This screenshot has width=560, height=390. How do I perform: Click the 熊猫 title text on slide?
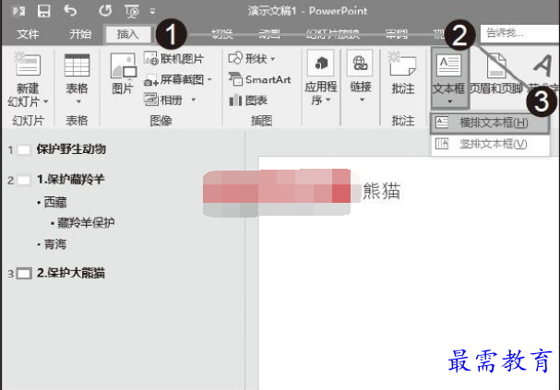[x=381, y=191]
